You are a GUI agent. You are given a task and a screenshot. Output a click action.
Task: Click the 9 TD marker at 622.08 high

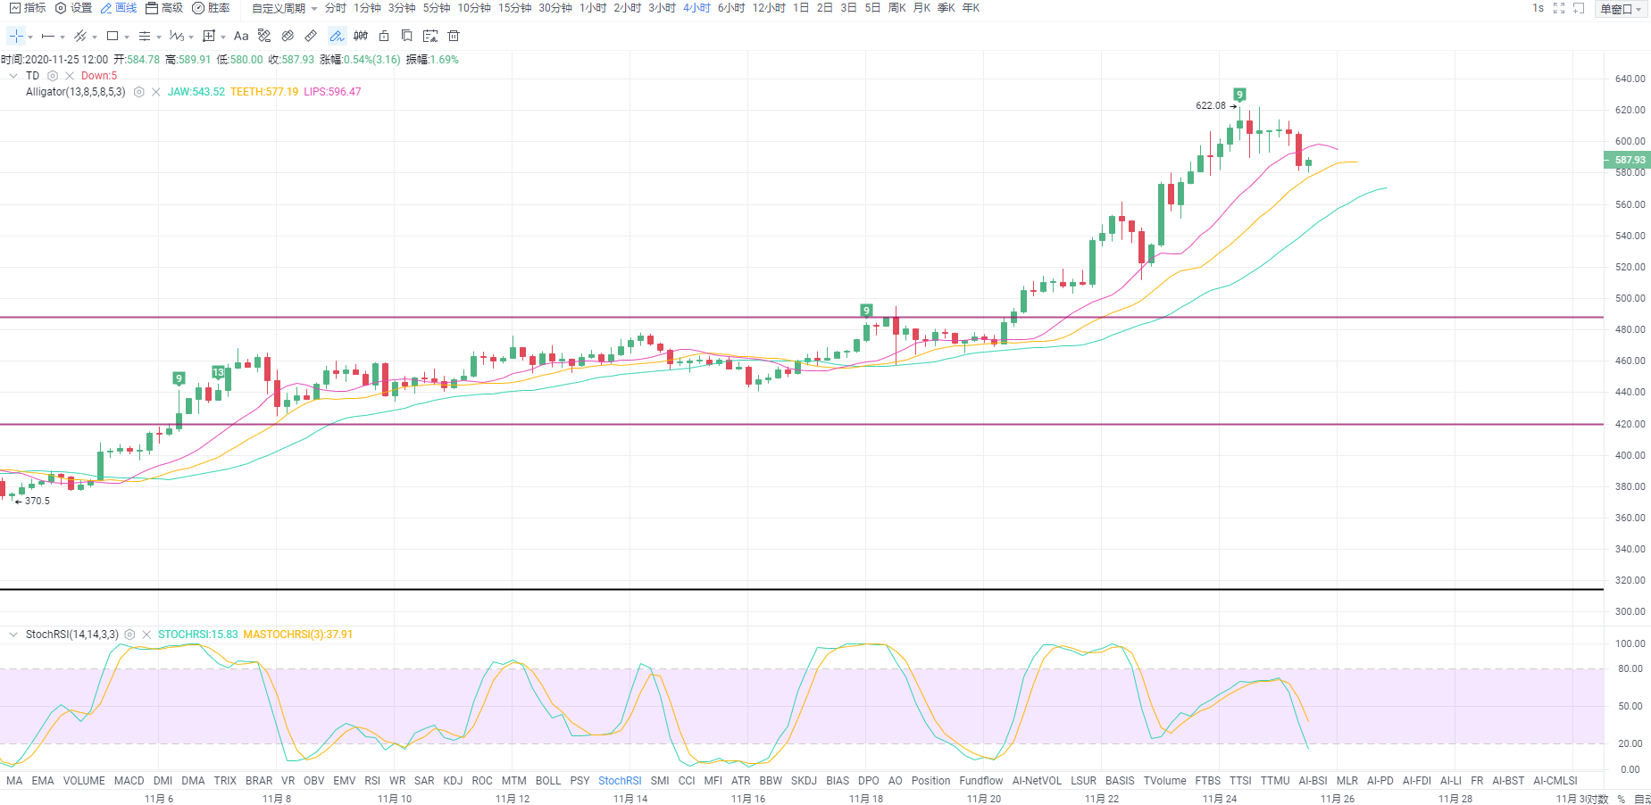point(1239,95)
